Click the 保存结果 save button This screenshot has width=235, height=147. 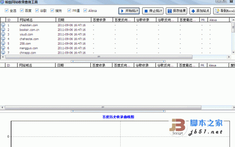176,11
